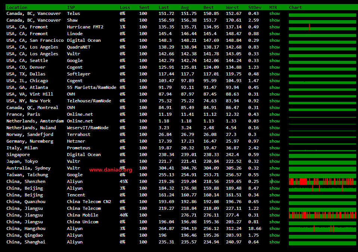Click the Chart column header

point(296,7)
